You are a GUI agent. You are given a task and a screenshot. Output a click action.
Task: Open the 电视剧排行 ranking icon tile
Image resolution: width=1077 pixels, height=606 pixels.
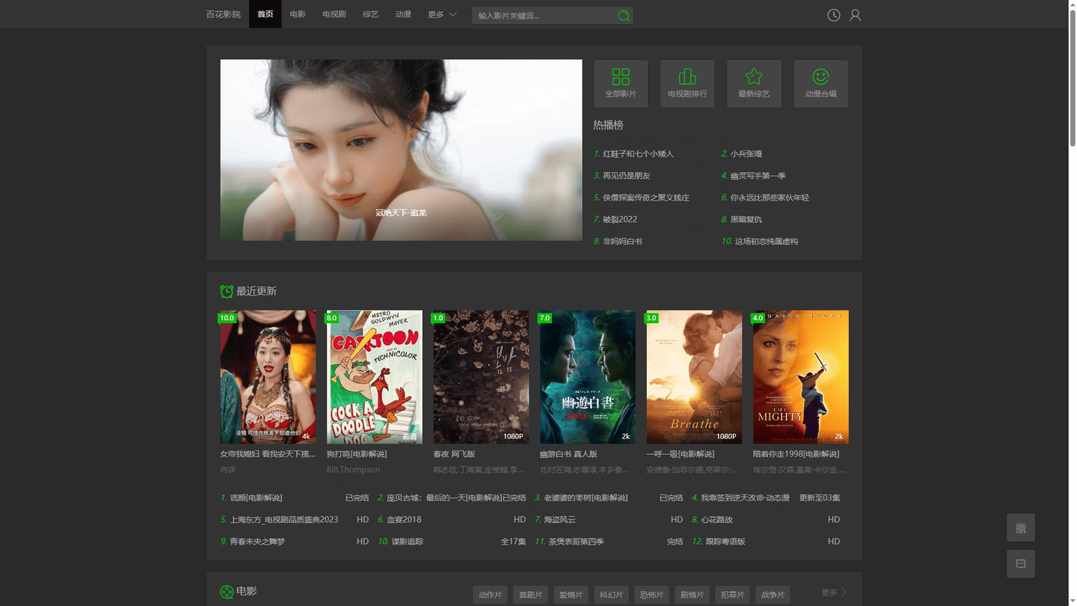click(687, 84)
